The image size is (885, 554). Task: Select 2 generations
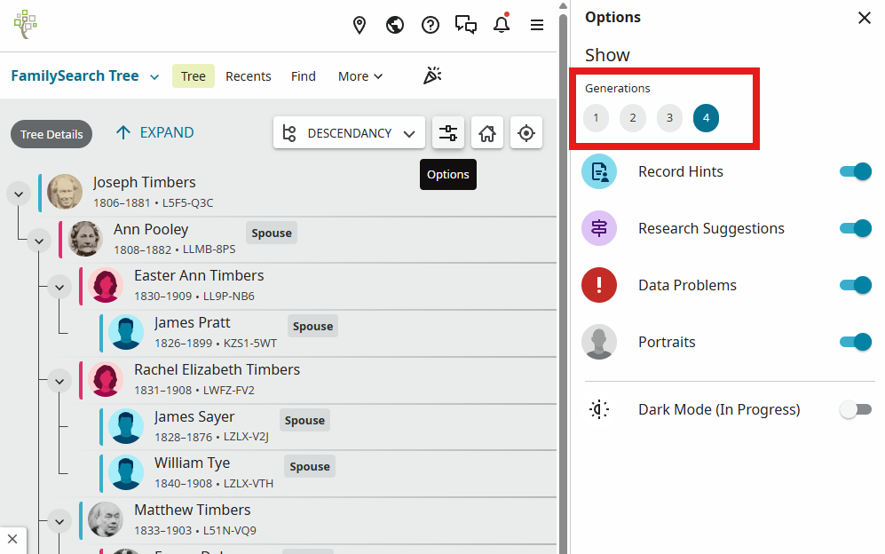pyautogui.click(x=633, y=118)
